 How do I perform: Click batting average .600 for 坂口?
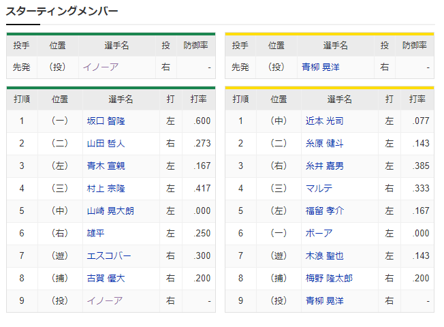coord(202,121)
